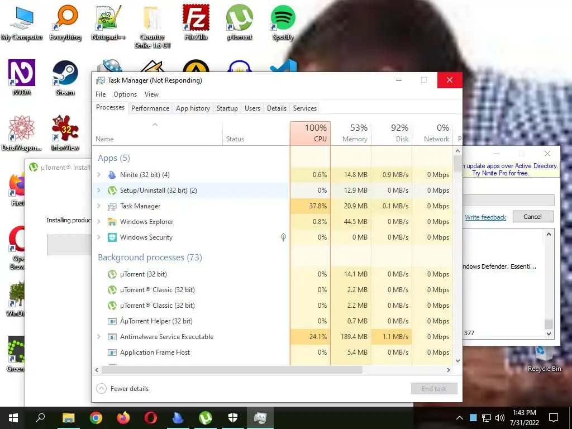Open the µTorrent desktop shortcut
This screenshot has width=572, height=429.
pos(239,22)
